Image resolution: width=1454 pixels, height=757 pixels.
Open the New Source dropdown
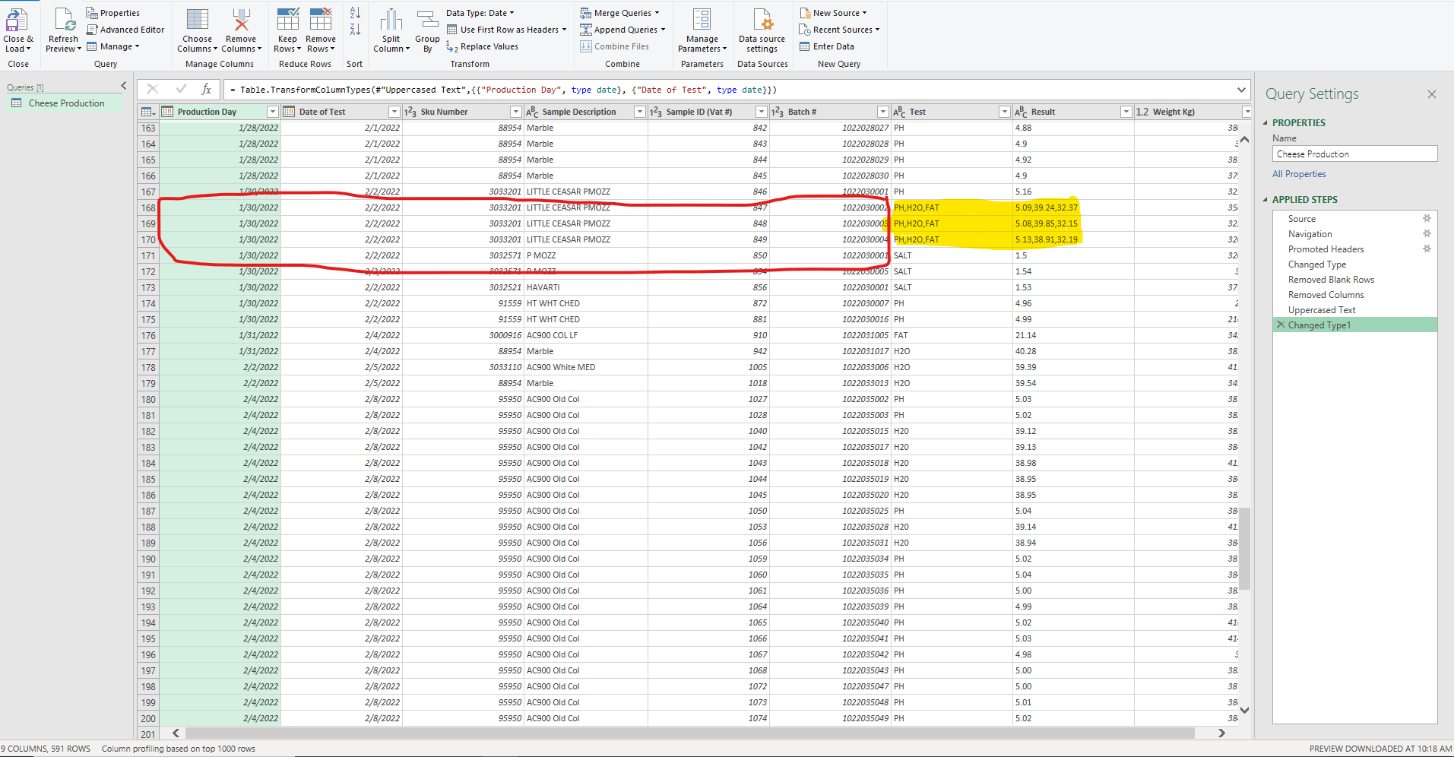833,13
